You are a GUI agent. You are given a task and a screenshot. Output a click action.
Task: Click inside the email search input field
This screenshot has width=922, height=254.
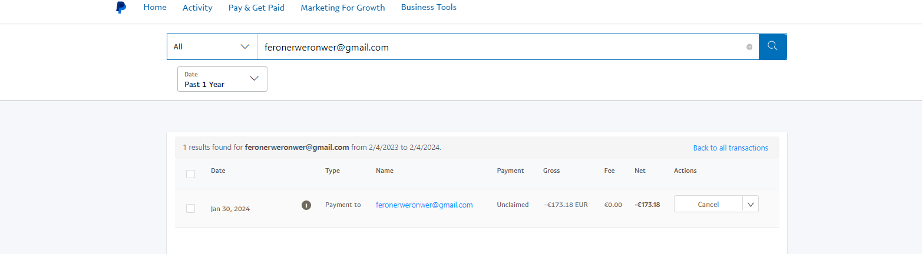tap(501, 47)
